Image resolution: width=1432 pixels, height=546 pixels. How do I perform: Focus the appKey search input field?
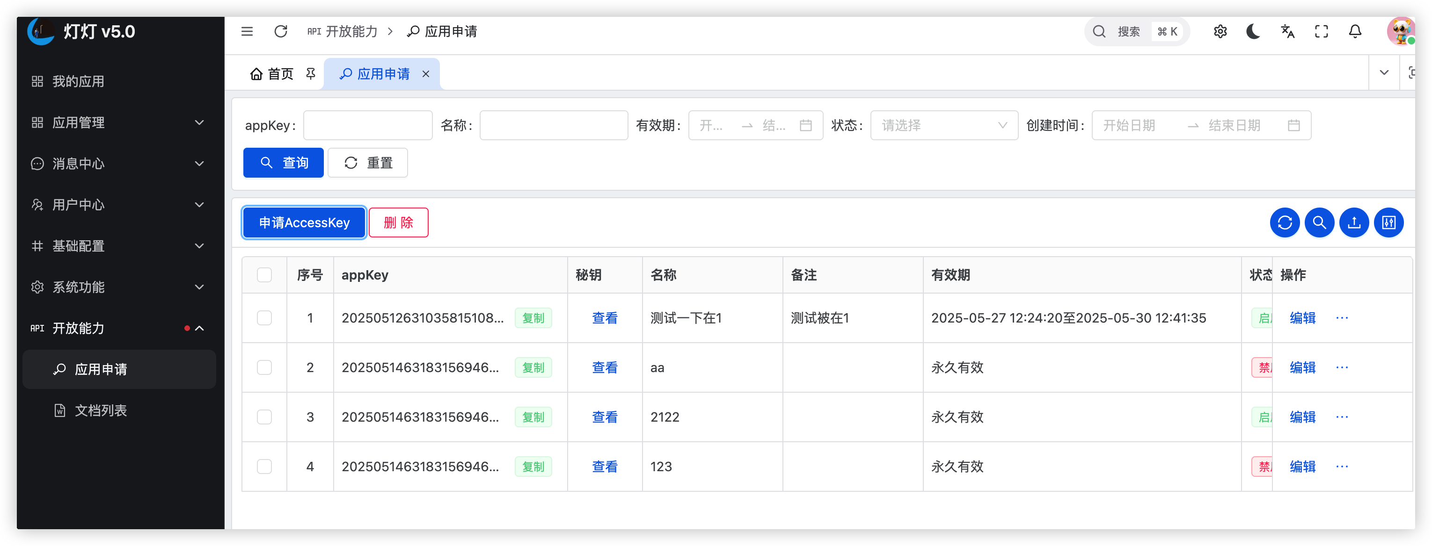367,126
